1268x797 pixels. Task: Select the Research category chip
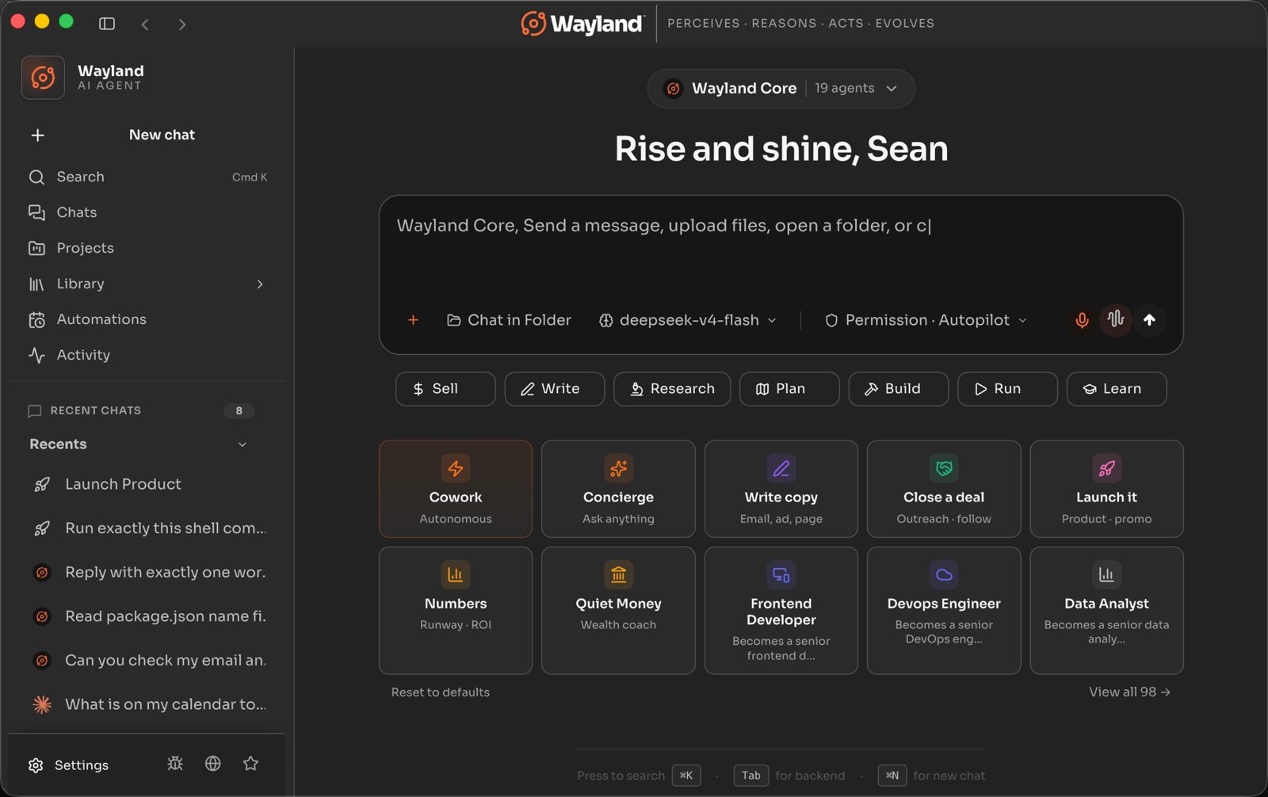click(x=672, y=389)
